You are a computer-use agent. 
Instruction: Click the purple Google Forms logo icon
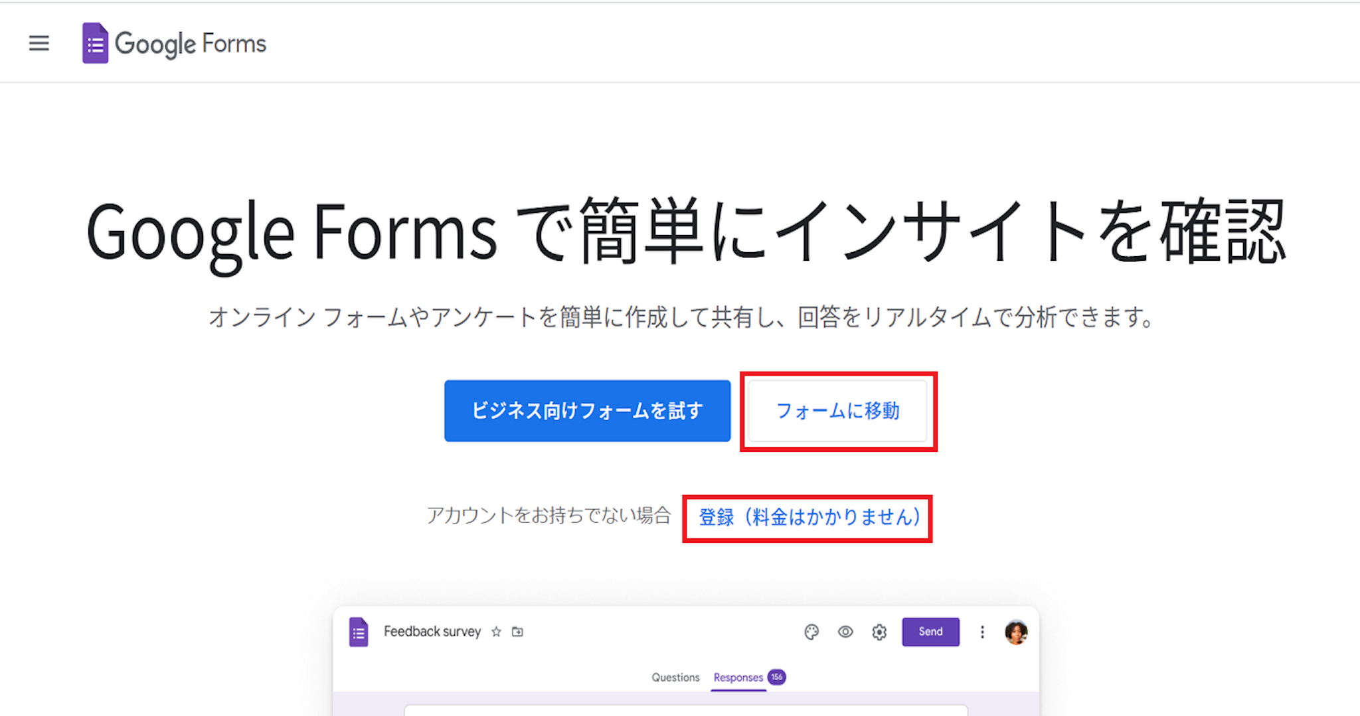tap(95, 44)
